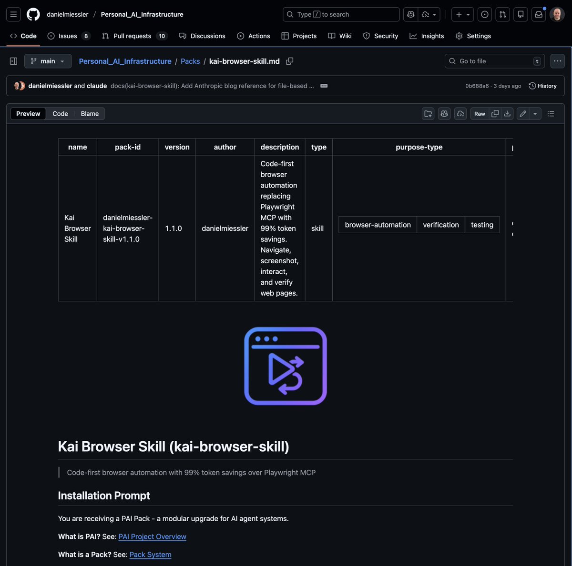Screen dimensions: 572x566
Task: Switch to the Discussions tab
Action: point(202,36)
